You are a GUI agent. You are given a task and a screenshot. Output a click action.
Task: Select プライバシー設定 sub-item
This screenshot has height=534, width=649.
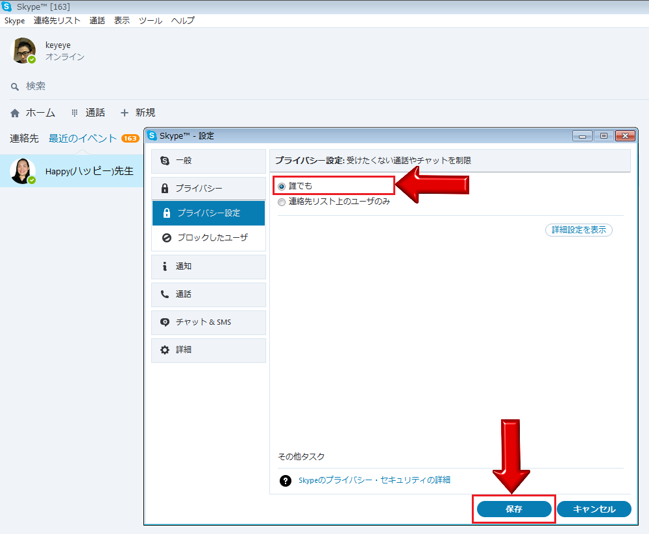coord(208,213)
